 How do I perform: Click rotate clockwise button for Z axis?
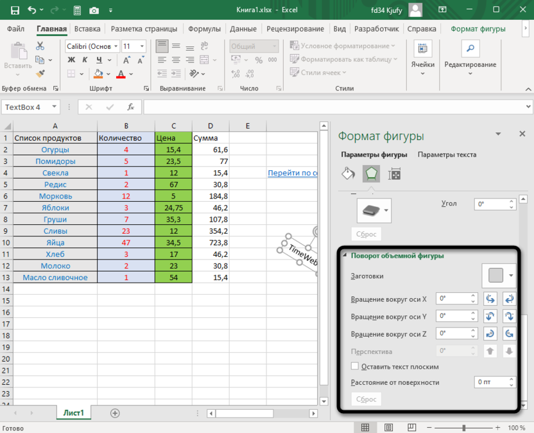[490, 333]
